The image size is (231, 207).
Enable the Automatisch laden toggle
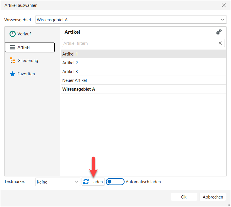click(x=115, y=182)
